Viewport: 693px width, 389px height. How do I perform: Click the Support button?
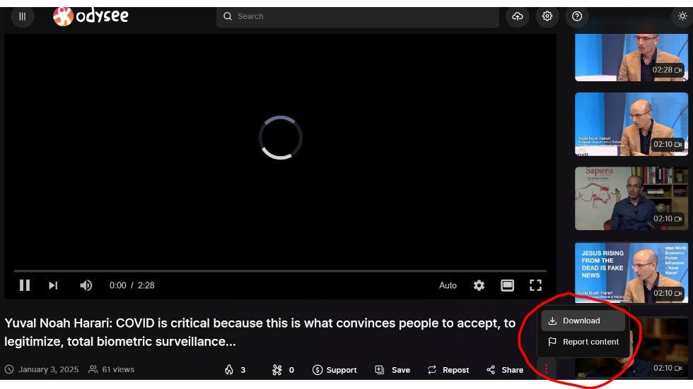point(334,370)
